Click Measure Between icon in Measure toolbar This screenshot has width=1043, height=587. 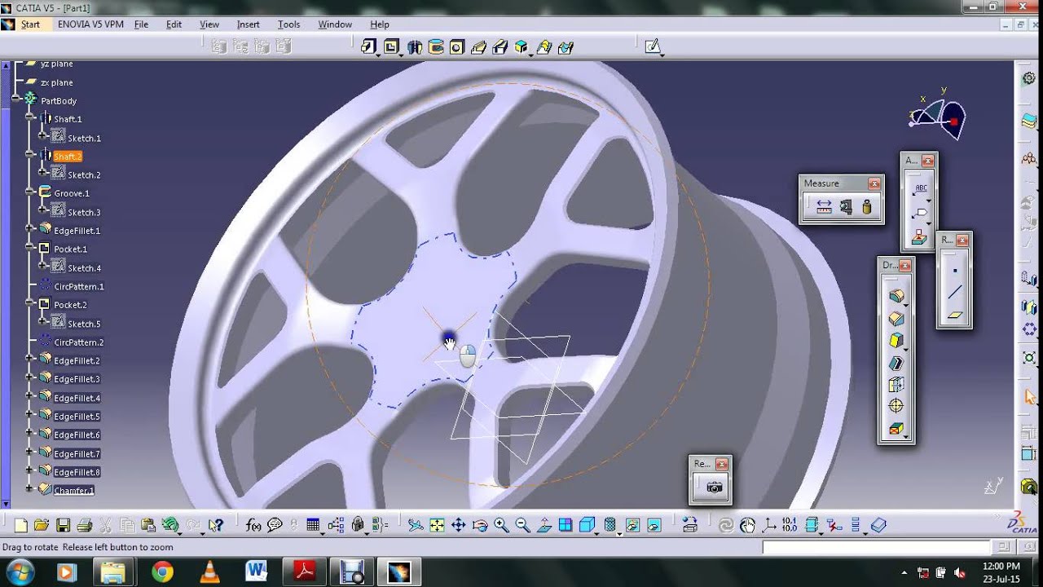point(824,207)
